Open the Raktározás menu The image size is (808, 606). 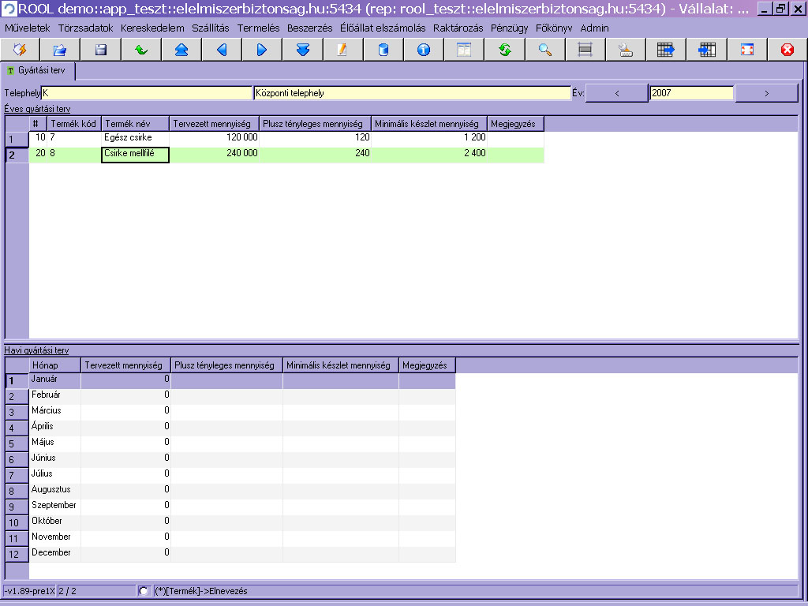click(x=458, y=28)
